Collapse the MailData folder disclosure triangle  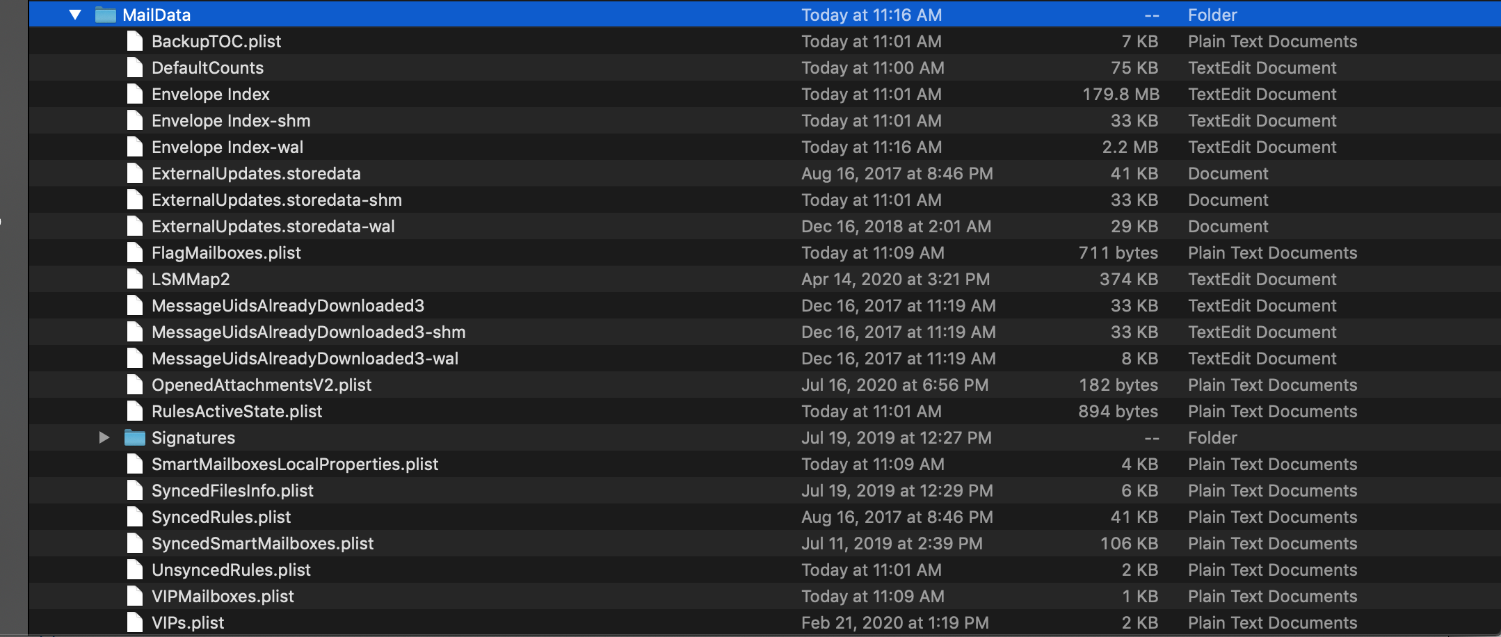(x=75, y=15)
